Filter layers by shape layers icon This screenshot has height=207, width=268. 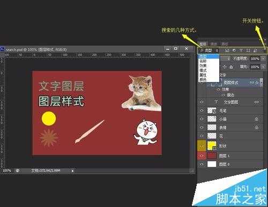point(248,50)
